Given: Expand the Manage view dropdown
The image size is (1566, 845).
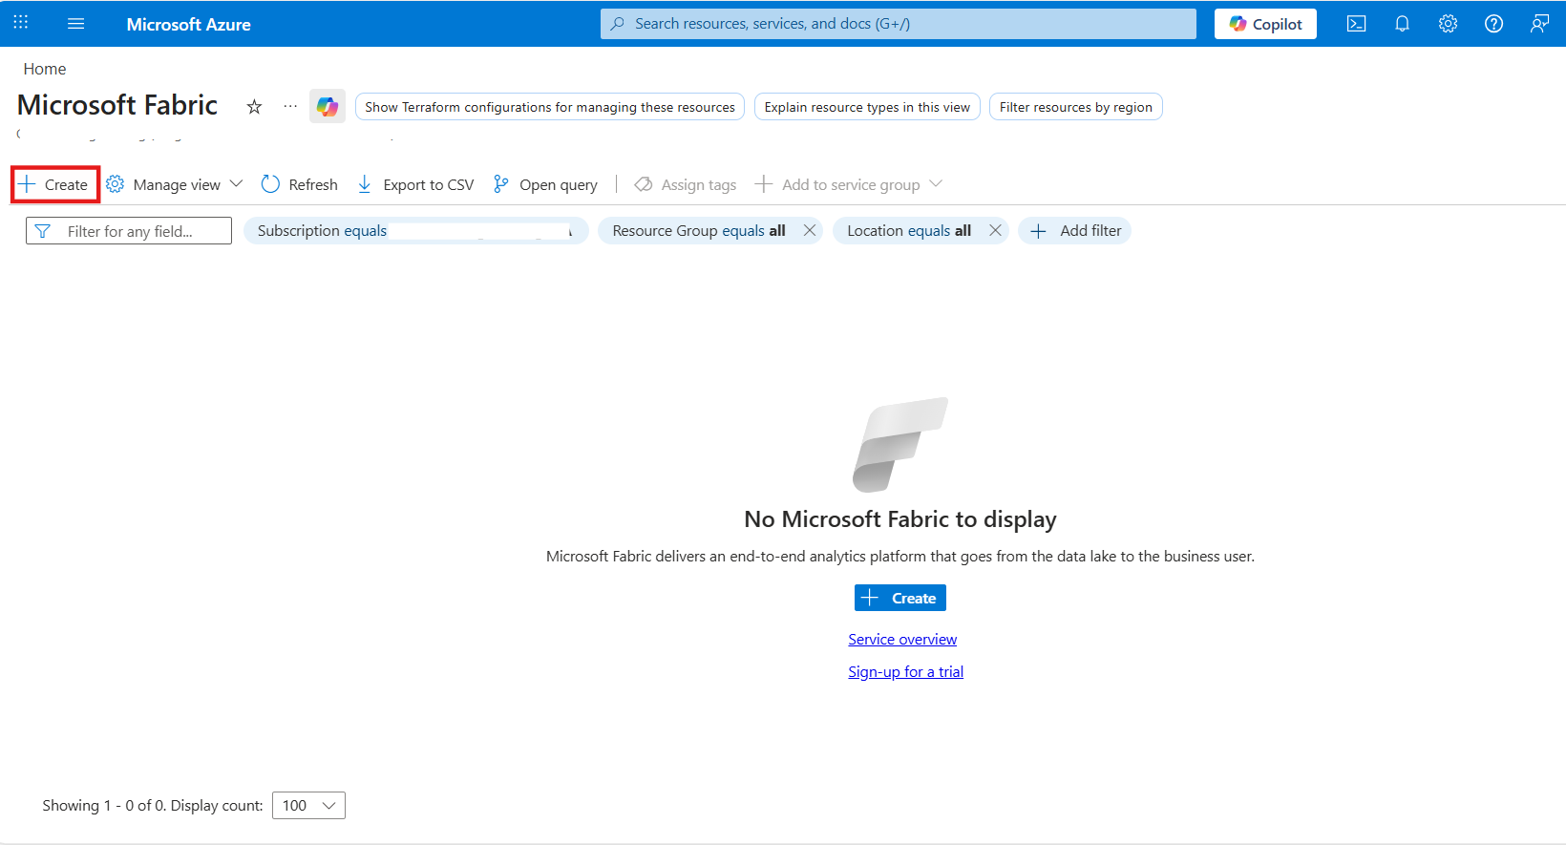Looking at the screenshot, I should pos(175,184).
